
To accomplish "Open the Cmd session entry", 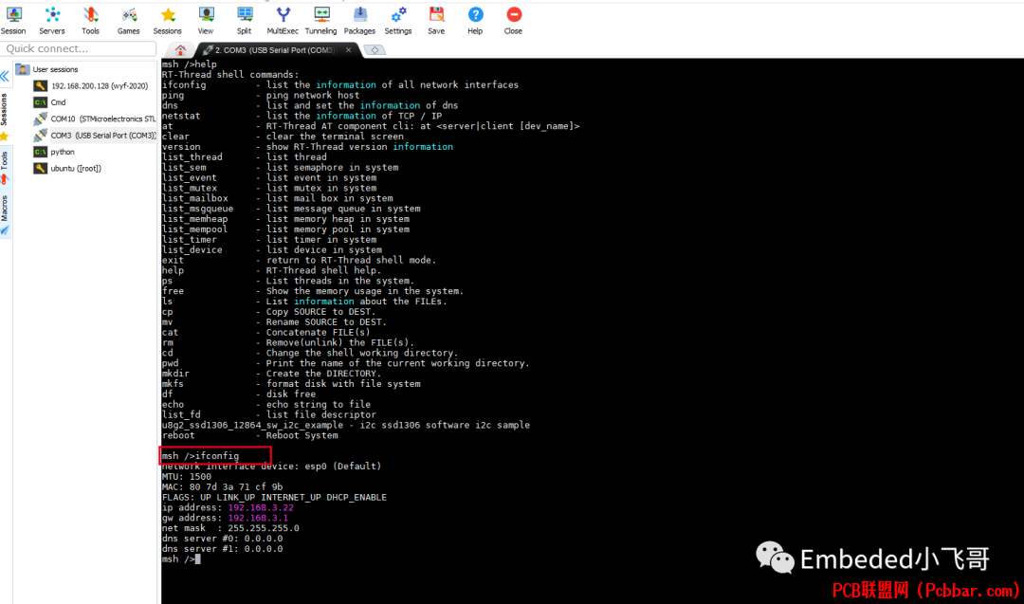I will pos(50,101).
